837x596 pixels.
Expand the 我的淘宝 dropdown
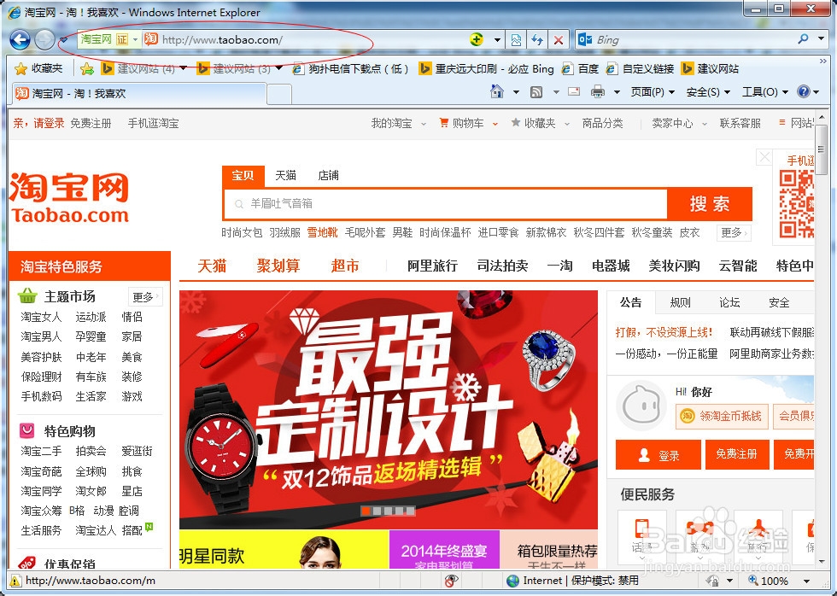coord(424,124)
